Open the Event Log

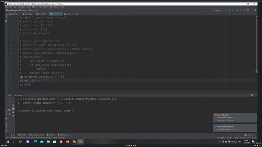tap(249, 135)
